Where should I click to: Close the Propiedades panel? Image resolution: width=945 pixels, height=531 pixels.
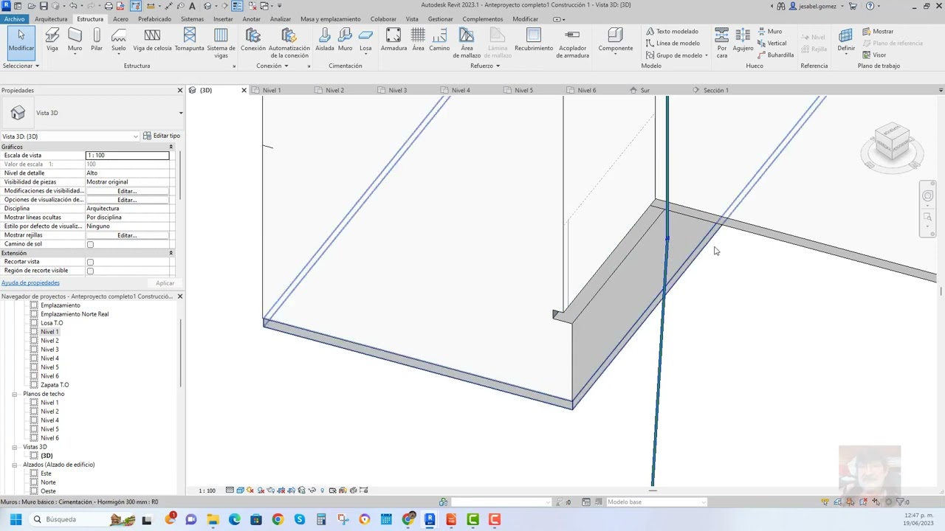coord(179,90)
